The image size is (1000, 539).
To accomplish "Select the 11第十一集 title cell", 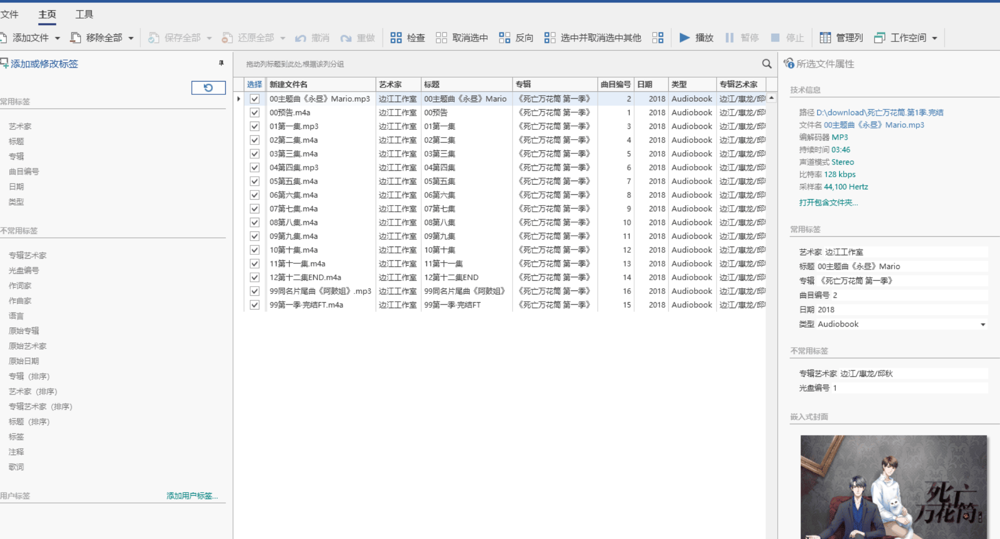I will click(x=466, y=264).
